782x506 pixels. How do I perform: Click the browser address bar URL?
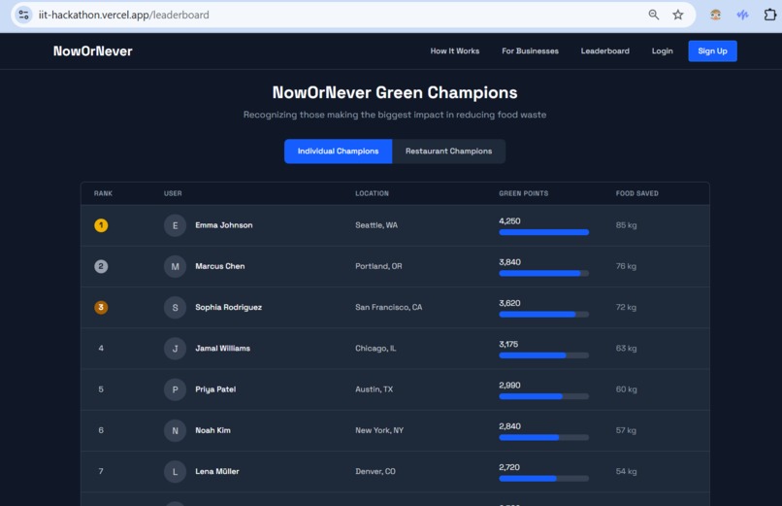pyautogui.click(x=123, y=15)
